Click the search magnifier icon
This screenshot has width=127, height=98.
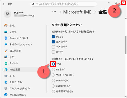coord(33,4)
